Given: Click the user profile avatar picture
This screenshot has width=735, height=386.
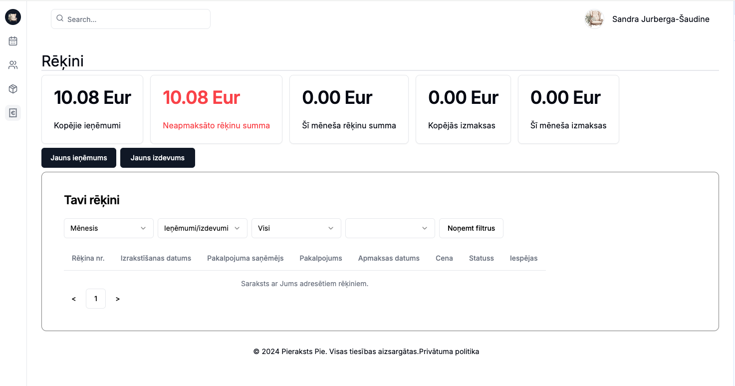Looking at the screenshot, I should tap(594, 19).
